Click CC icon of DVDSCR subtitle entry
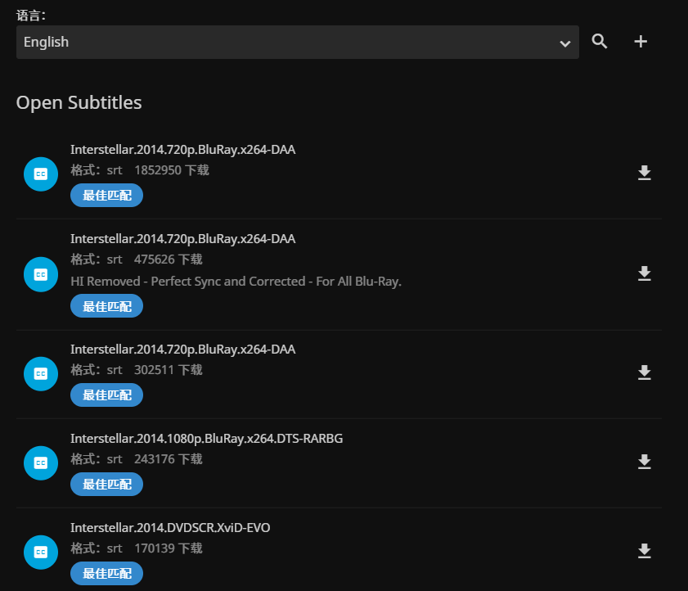Viewport: 688px width, 591px height. 41,553
